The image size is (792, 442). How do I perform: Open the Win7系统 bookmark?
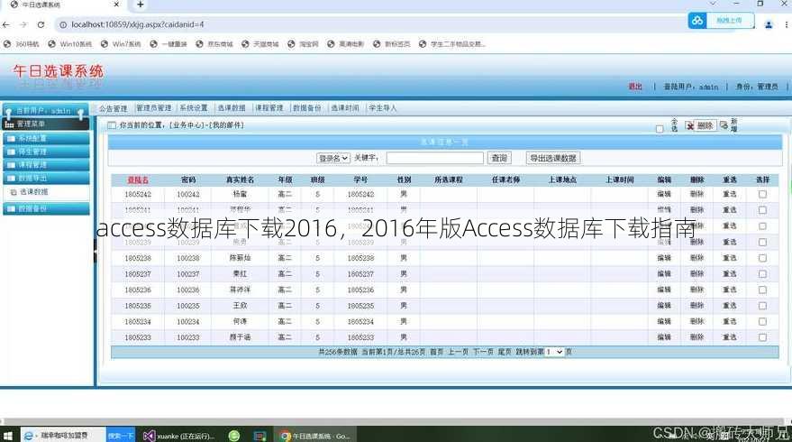[x=121, y=44]
